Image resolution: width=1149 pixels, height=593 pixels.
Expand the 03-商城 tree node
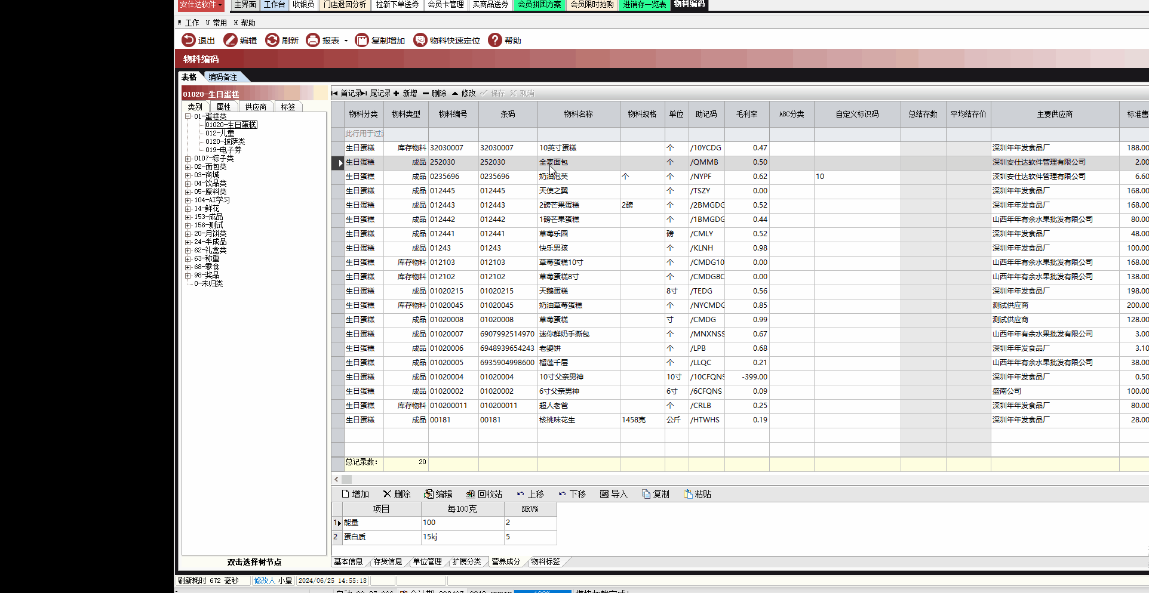(x=188, y=175)
